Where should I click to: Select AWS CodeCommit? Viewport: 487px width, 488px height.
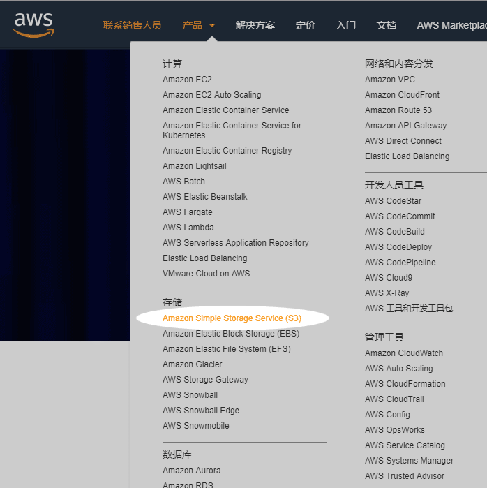point(400,216)
